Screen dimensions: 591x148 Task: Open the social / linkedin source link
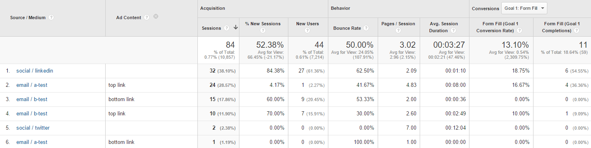tap(35, 71)
